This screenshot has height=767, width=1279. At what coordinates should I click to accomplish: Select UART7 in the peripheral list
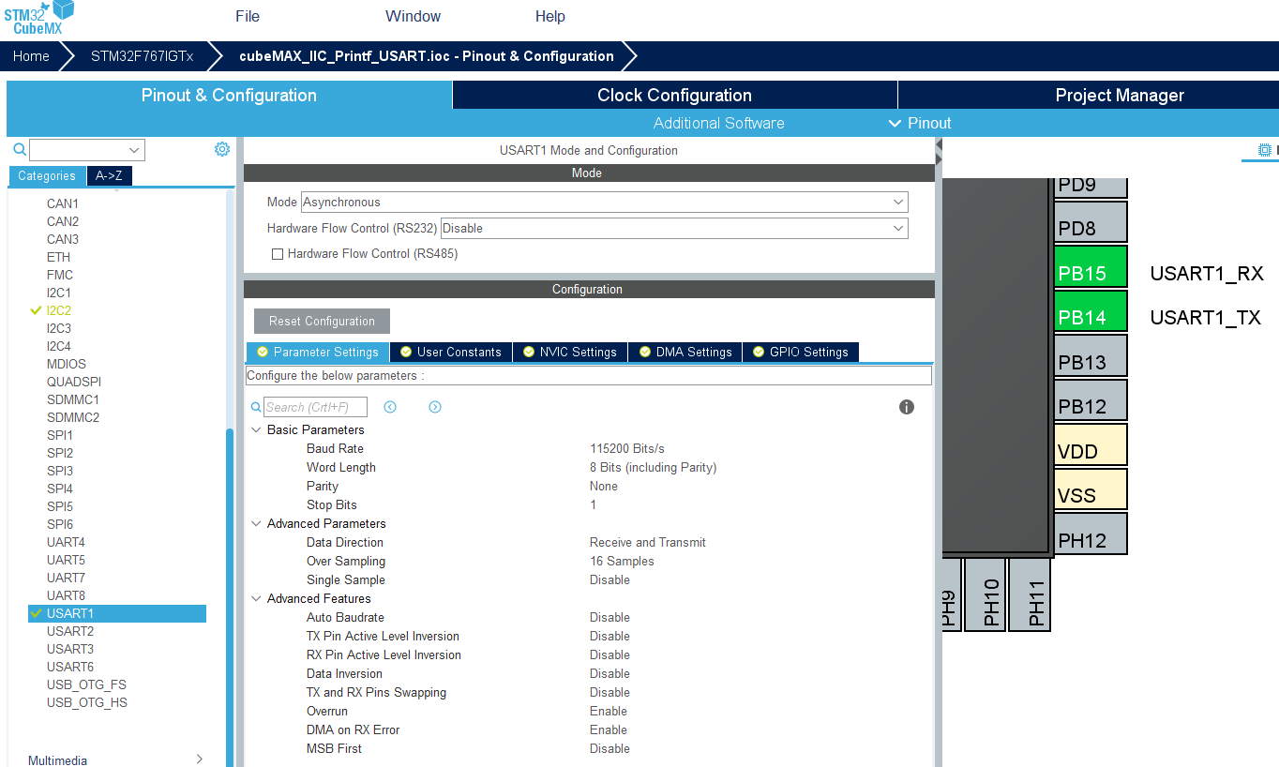[x=66, y=578]
